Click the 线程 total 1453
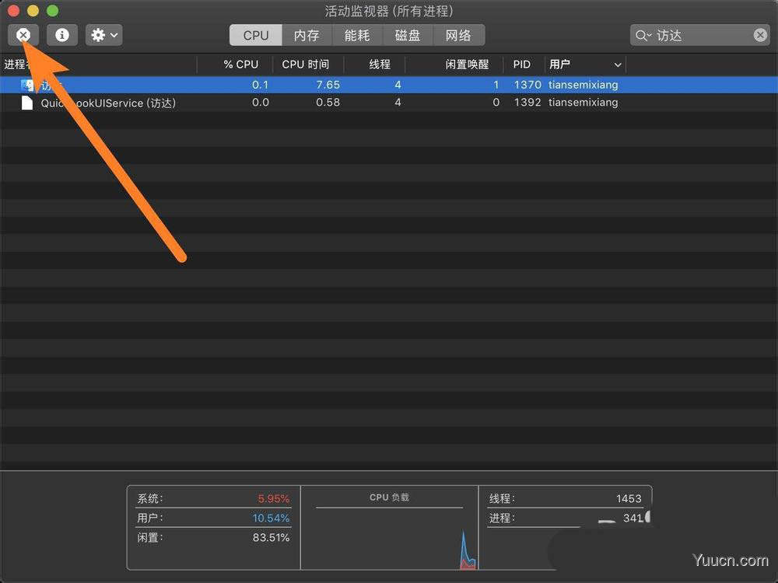 coord(629,499)
